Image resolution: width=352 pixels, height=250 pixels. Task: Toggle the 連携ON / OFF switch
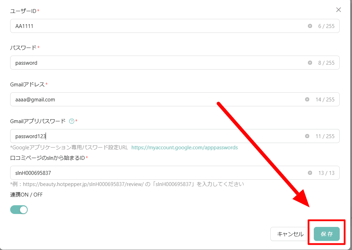(x=19, y=210)
